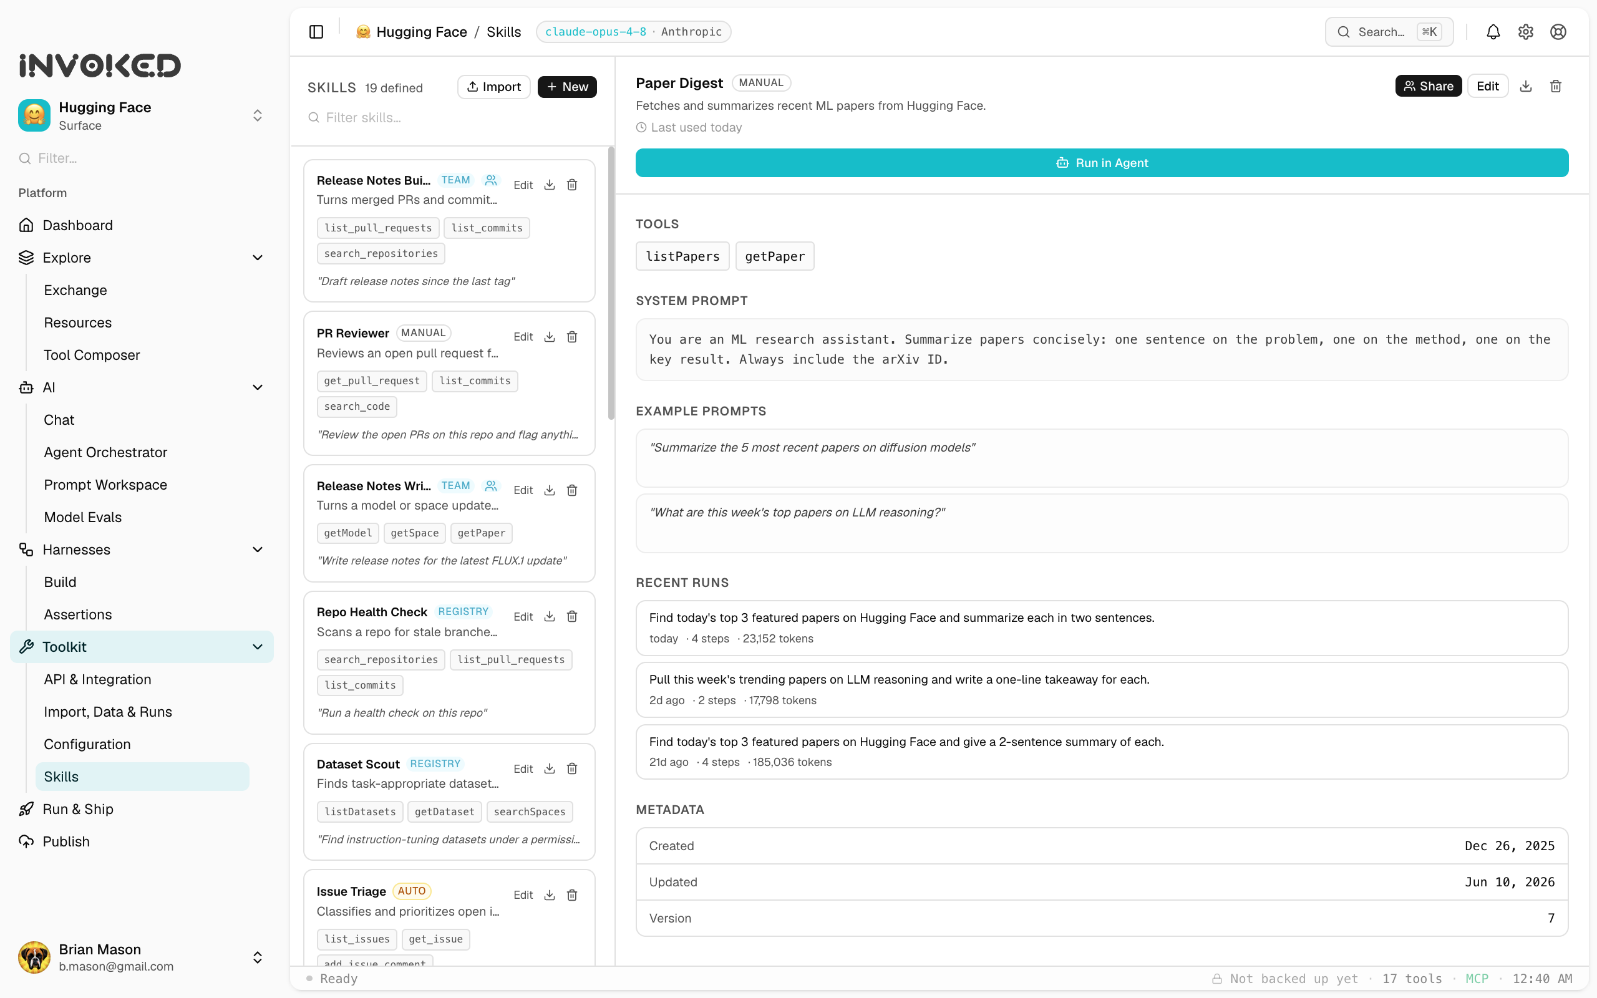Open Tool Composer in sidebar
This screenshot has height=998, width=1597.
click(92, 355)
